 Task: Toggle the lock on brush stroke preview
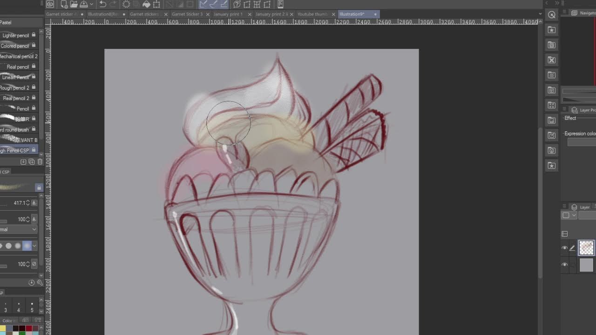tap(39, 188)
